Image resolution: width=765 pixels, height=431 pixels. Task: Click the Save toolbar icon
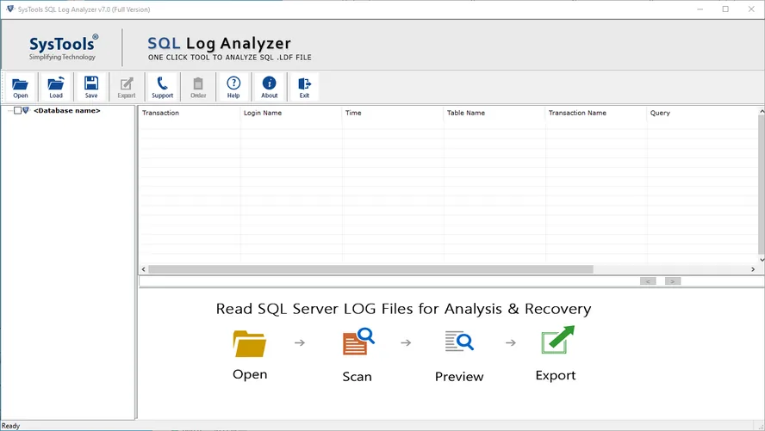coord(91,87)
